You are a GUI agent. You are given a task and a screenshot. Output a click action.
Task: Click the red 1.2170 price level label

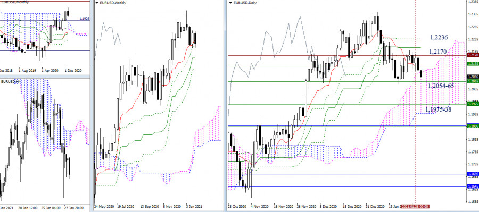pyautogui.click(x=473, y=55)
